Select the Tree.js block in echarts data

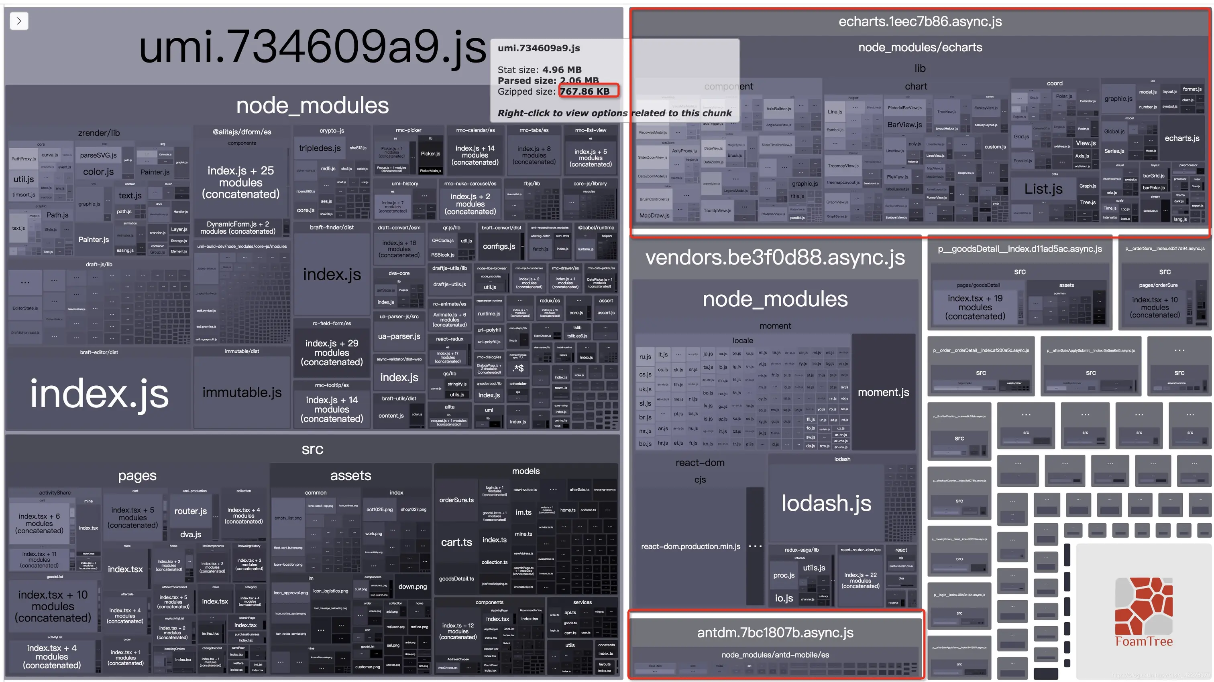coord(1087,202)
